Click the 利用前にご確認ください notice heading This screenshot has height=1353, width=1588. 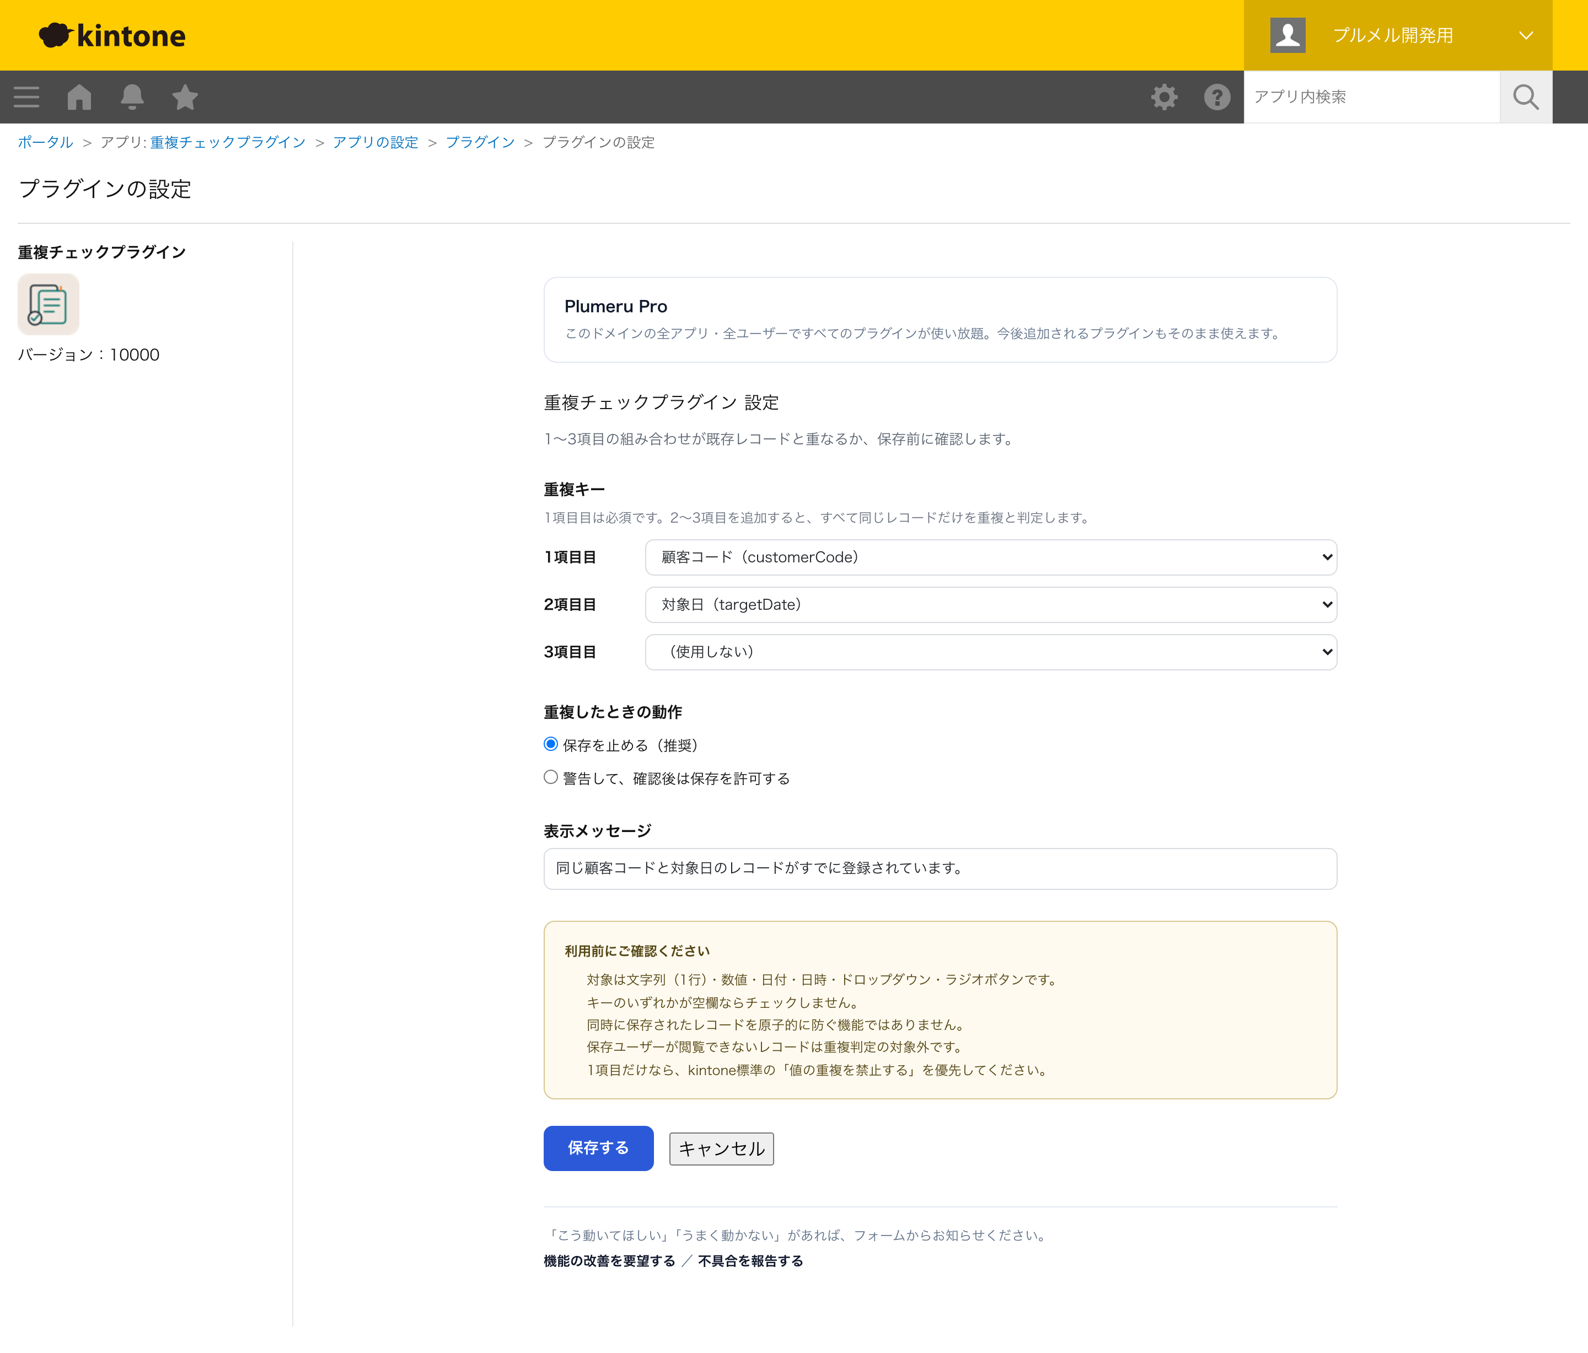[x=637, y=951]
